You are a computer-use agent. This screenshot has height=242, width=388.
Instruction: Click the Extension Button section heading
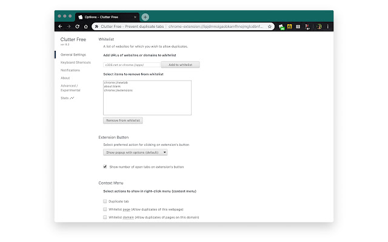tap(113, 137)
